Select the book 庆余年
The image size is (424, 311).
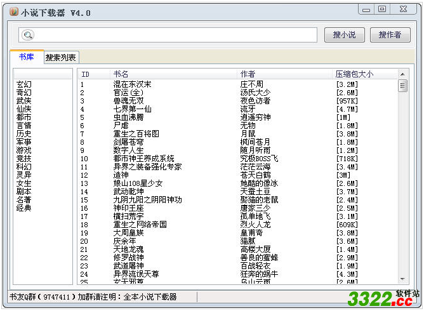(124, 241)
